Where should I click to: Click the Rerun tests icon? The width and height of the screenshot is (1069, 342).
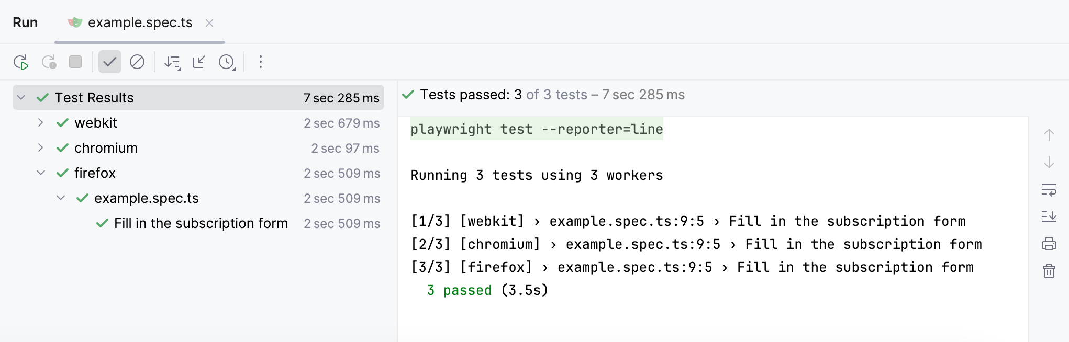pyautogui.click(x=21, y=62)
